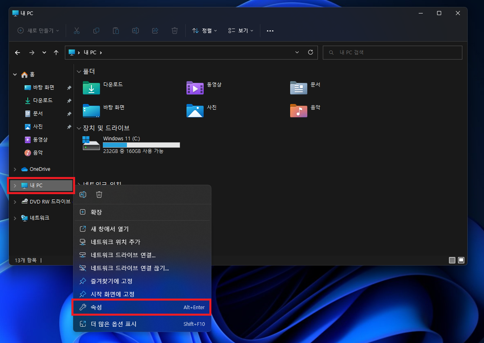
Task: Choose 새 창에서 열기 in context menu
Action: click(x=142, y=229)
